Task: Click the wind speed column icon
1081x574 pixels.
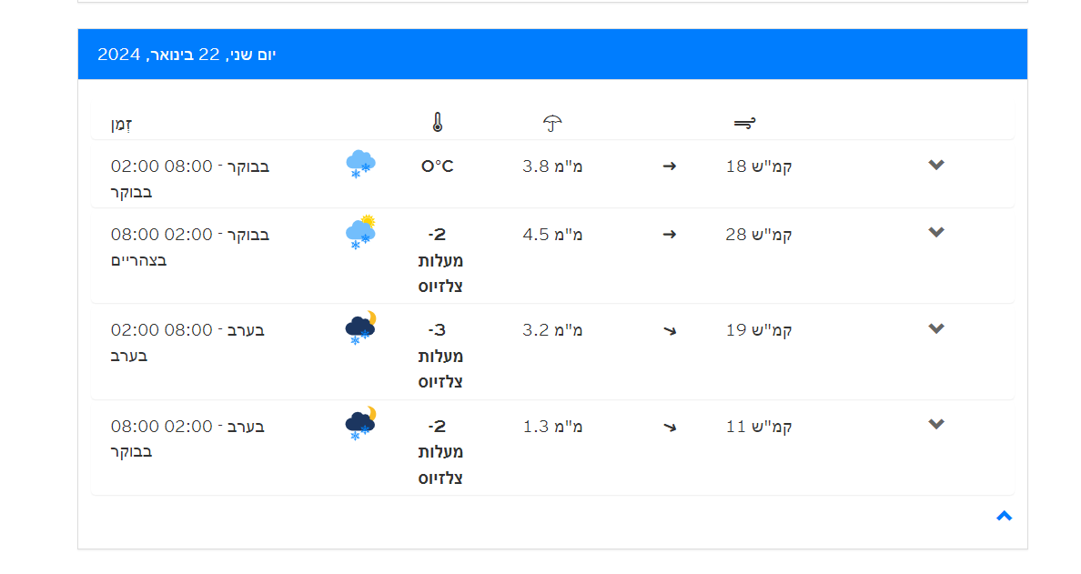Action: coord(744,123)
